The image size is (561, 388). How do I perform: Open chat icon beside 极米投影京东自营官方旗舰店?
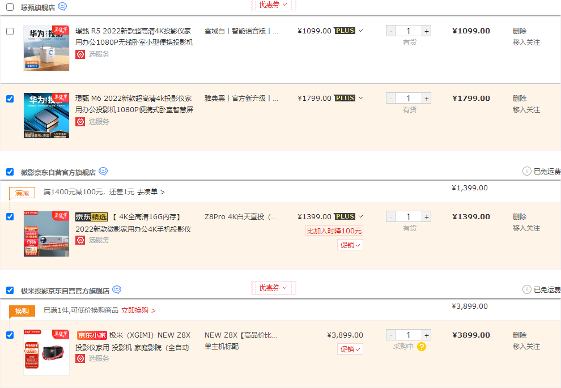[x=117, y=289]
